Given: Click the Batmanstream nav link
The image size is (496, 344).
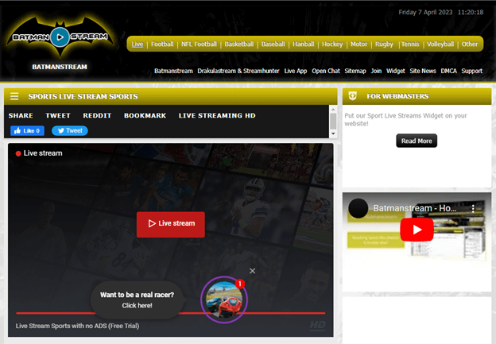Looking at the screenshot, I should tap(173, 71).
